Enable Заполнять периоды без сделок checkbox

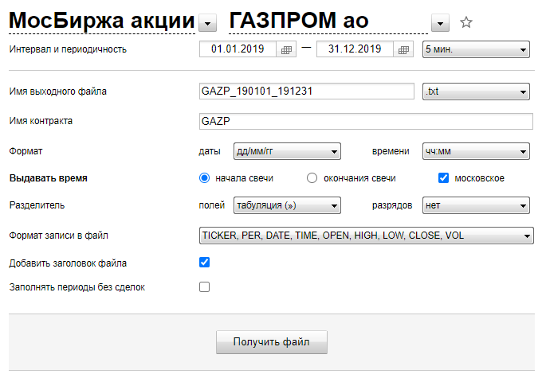[204, 286]
